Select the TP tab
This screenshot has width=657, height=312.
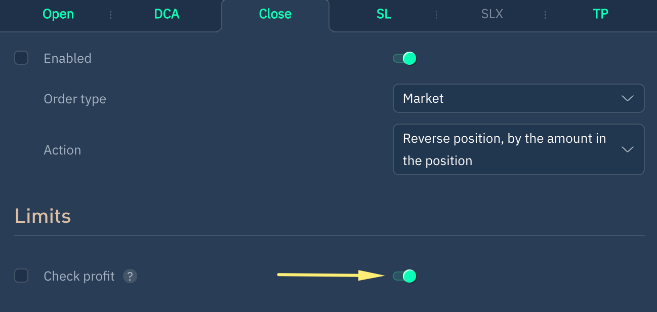click(x=600, y=14)
